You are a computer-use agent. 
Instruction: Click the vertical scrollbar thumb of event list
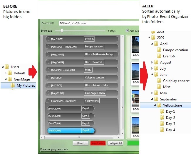(x=122, y=107)
